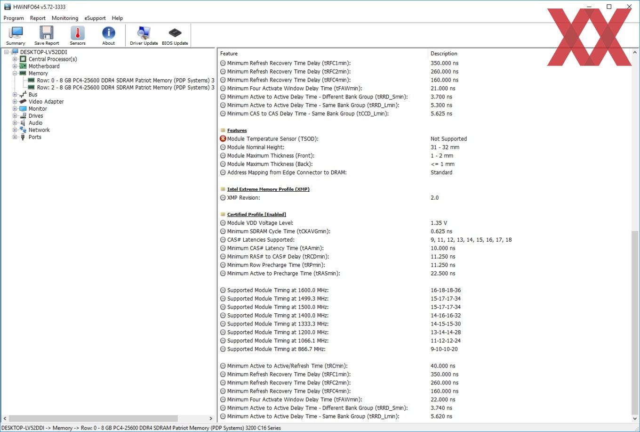Expand the Motherboard node
This screenshot has height=432, width=640.
pyautogui.click(x=15, y=66)
